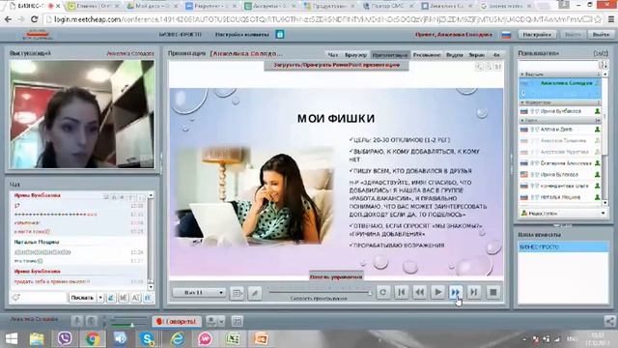Viewport: 618px width, 348px height.
Task: Click the Выйти exit button
Action: [x=601, y=35]
